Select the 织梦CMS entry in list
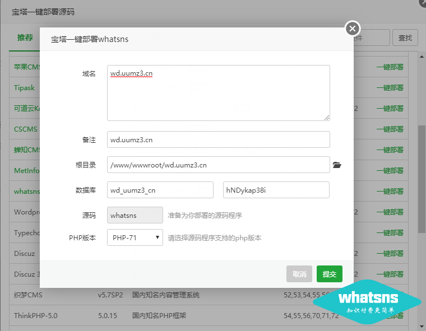Viewport: 426px width, 331px height. coord(28,295)
